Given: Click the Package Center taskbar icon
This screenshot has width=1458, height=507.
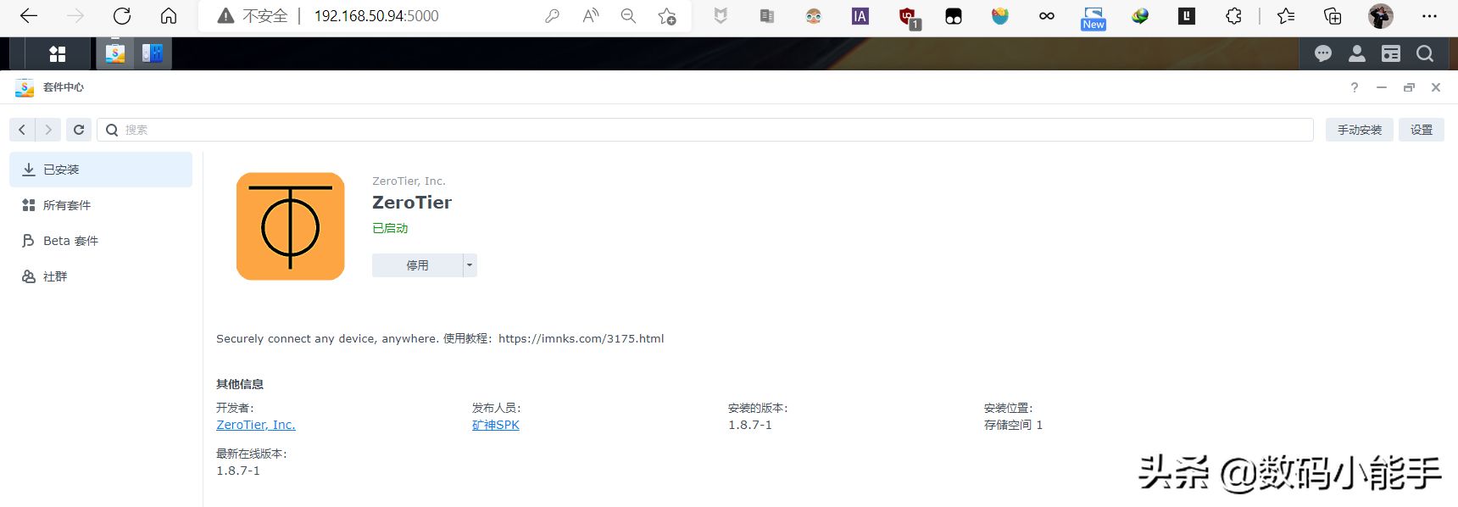Looking at the screenshot, I should 115,53.
